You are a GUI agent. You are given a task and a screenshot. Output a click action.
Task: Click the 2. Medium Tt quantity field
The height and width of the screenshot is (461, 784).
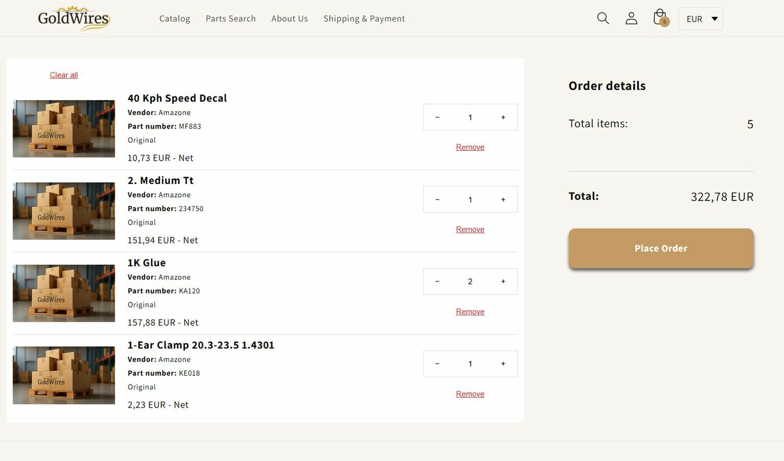point(470,200)
